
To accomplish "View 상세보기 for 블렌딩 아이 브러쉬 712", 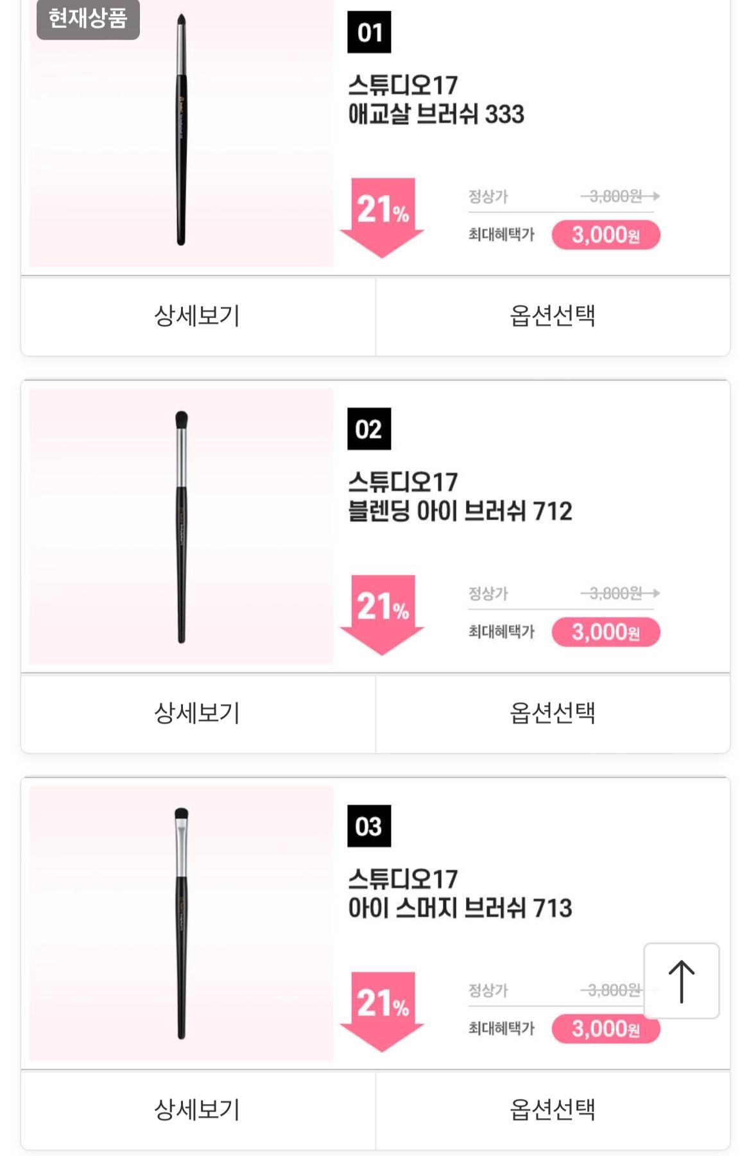I will [x=198, y=714].
